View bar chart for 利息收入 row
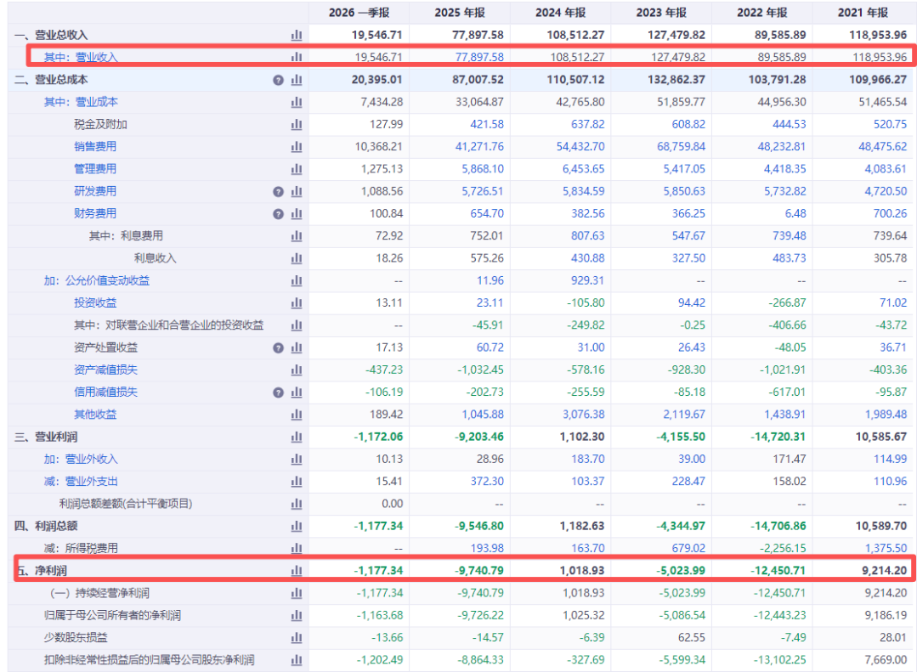 pos(297,258)
